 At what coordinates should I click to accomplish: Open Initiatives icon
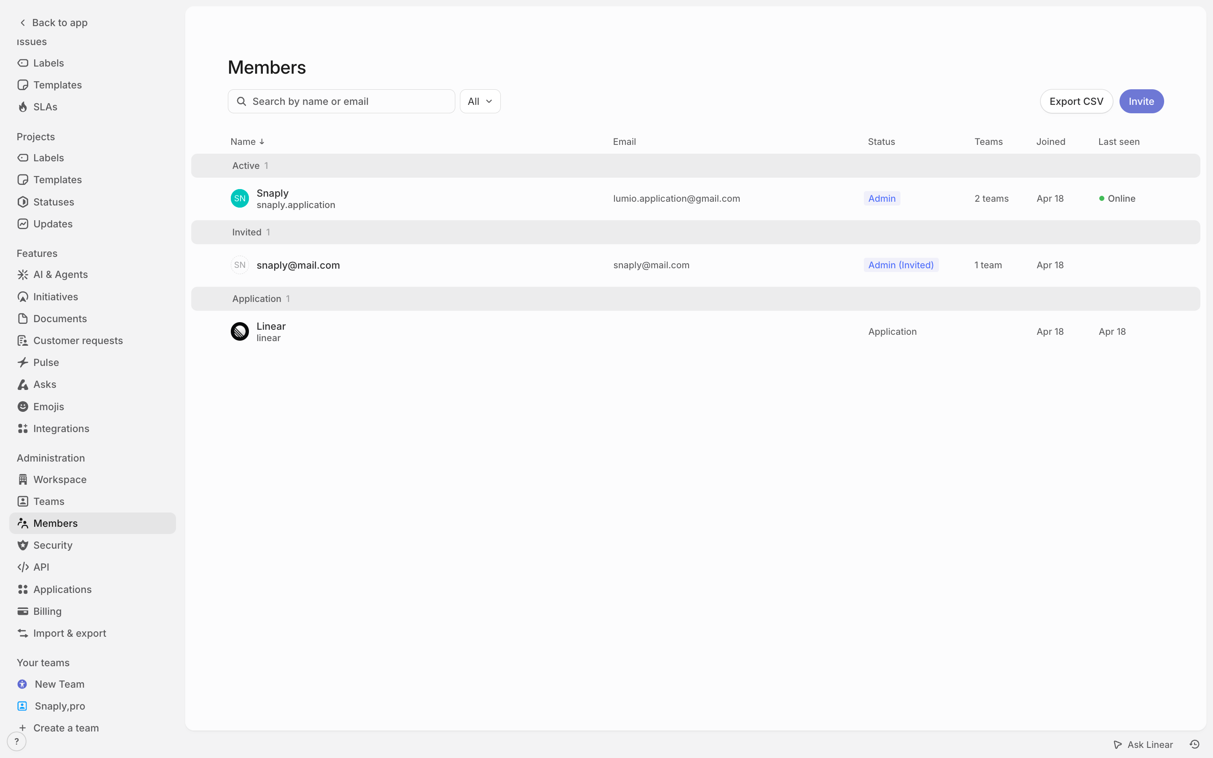click(x=23, y=297)
